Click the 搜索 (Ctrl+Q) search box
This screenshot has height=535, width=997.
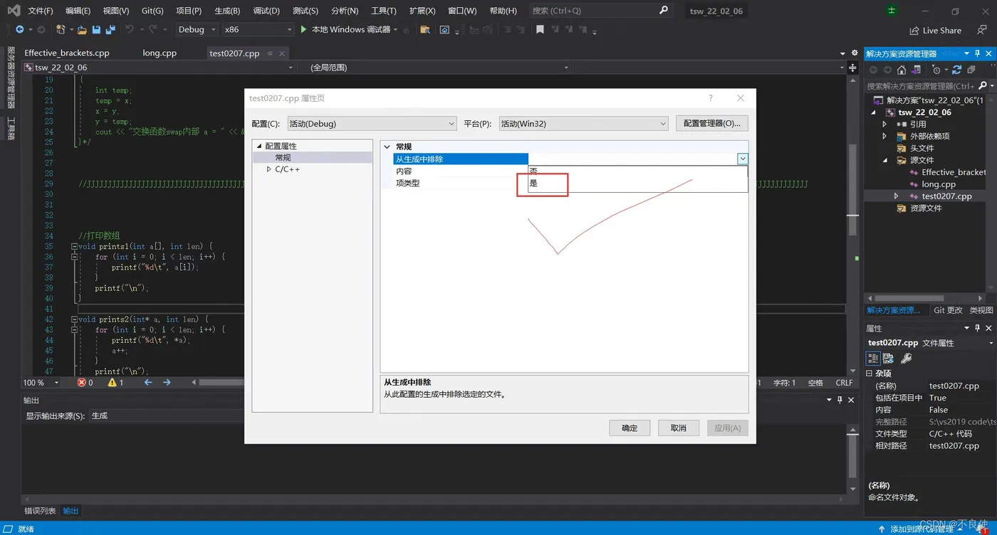[601, 11]
